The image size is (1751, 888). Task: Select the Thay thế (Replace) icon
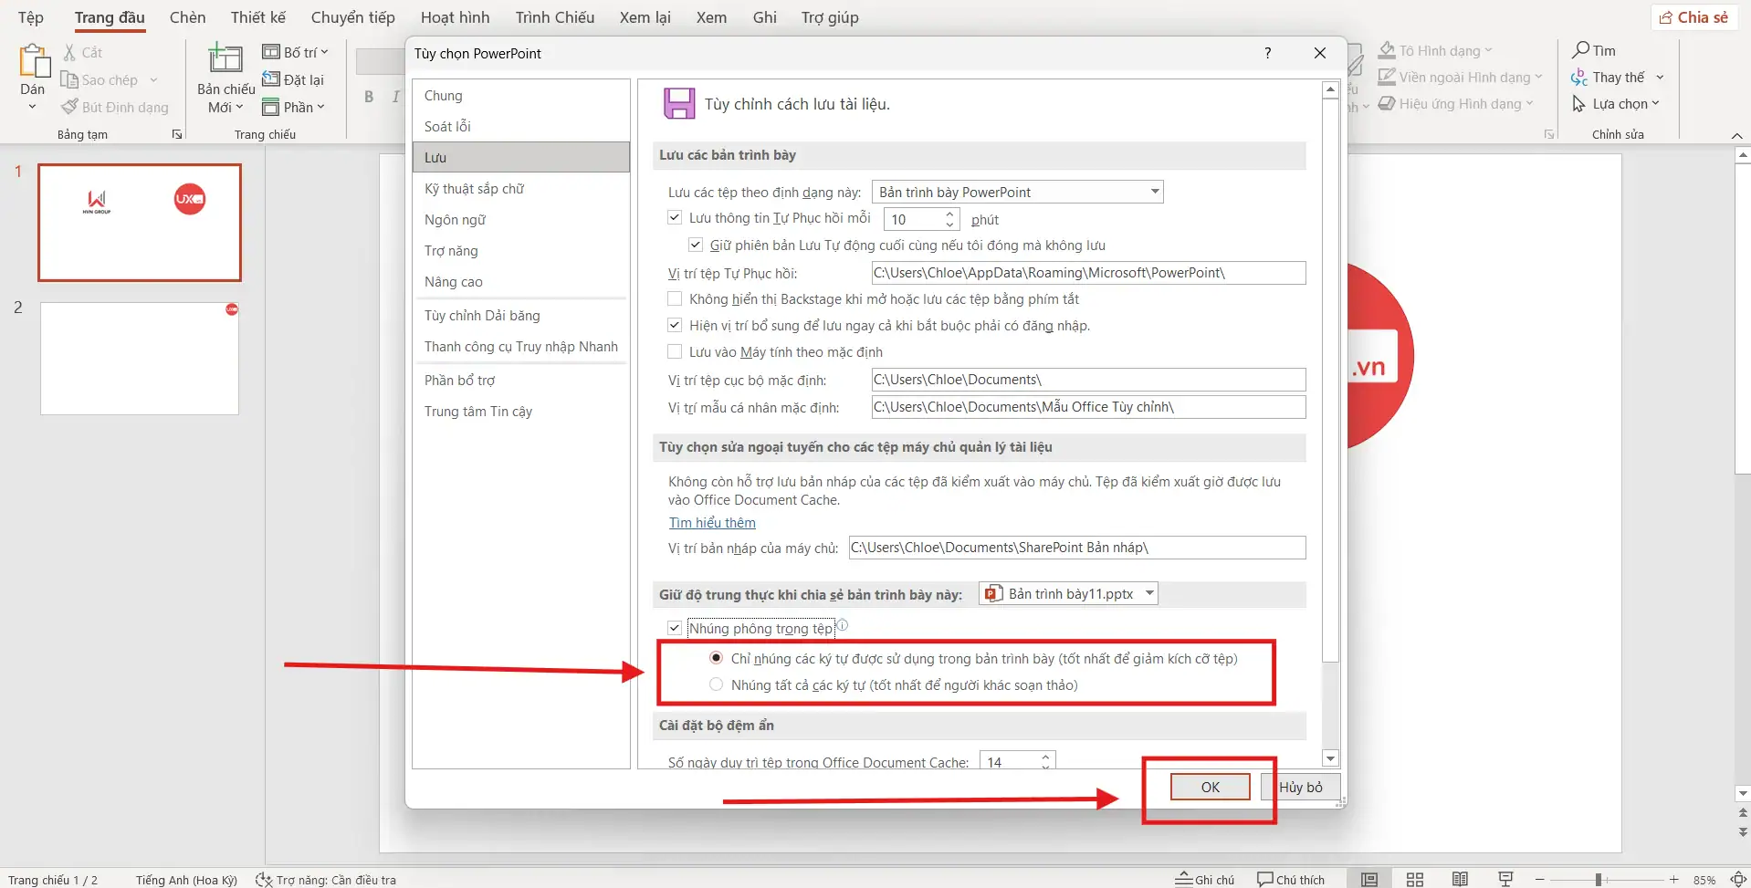tap(1579, 77)
